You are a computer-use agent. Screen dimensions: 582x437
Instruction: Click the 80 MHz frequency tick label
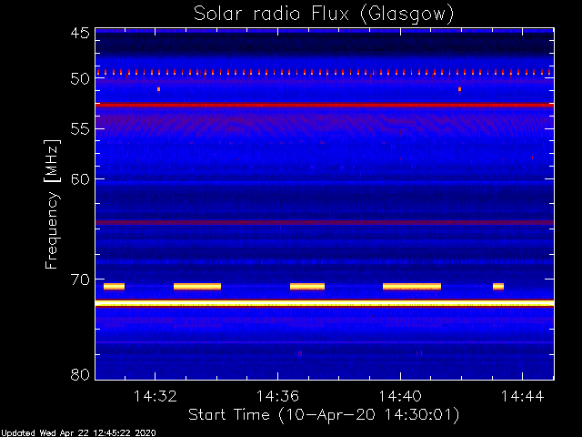point(80,374)
